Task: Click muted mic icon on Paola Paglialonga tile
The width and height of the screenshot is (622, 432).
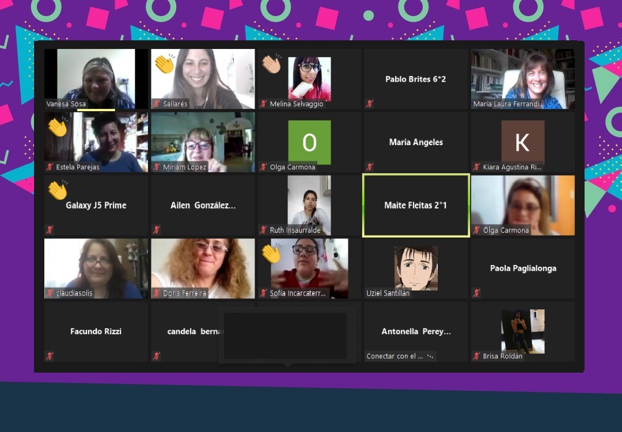Action: point(476,293)
